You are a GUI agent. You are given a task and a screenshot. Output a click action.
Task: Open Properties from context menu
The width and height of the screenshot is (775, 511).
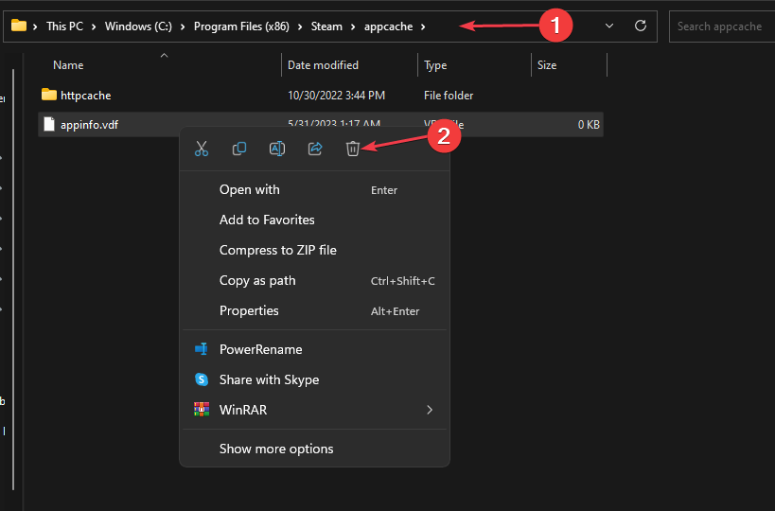pos(315,310)
